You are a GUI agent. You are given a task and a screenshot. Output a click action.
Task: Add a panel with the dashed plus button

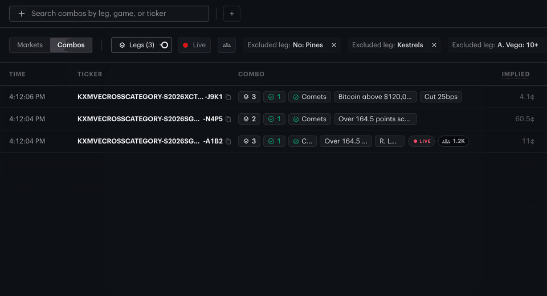(232, 14)
